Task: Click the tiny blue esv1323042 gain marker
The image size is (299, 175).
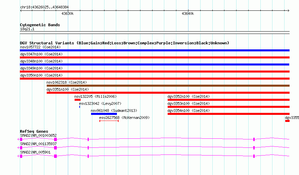Action: coord(80,107)
